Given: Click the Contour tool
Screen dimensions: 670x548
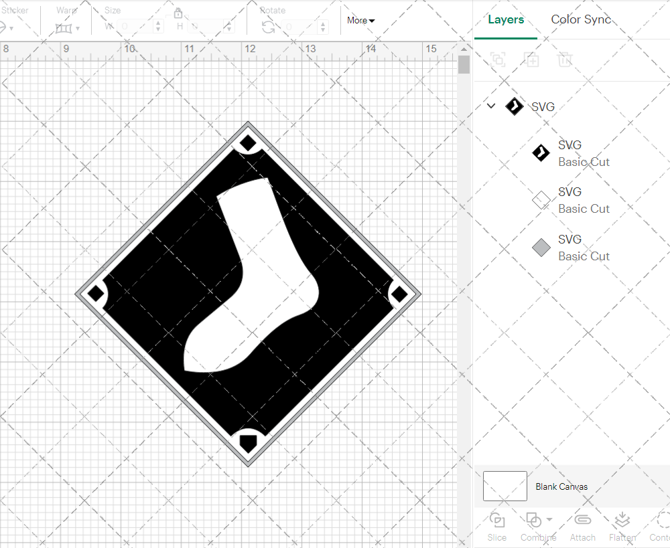Looking at the screenshot, I should (660, 527).
